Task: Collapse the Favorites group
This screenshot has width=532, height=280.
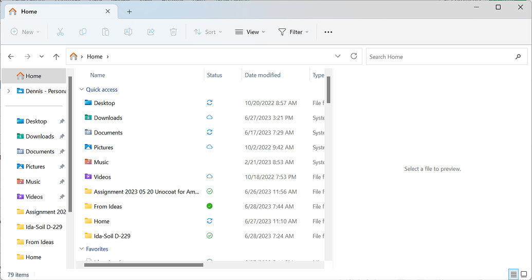Action: click(x=81, y=249)
